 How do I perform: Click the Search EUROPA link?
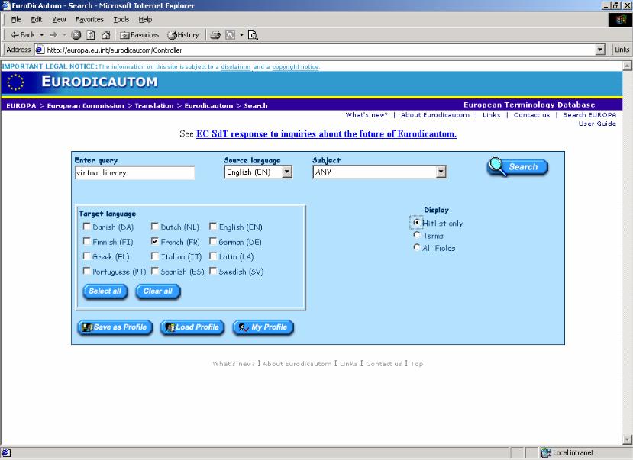589,115
